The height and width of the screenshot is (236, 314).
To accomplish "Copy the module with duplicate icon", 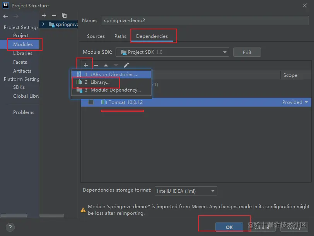I will click(x=64, y=15).
